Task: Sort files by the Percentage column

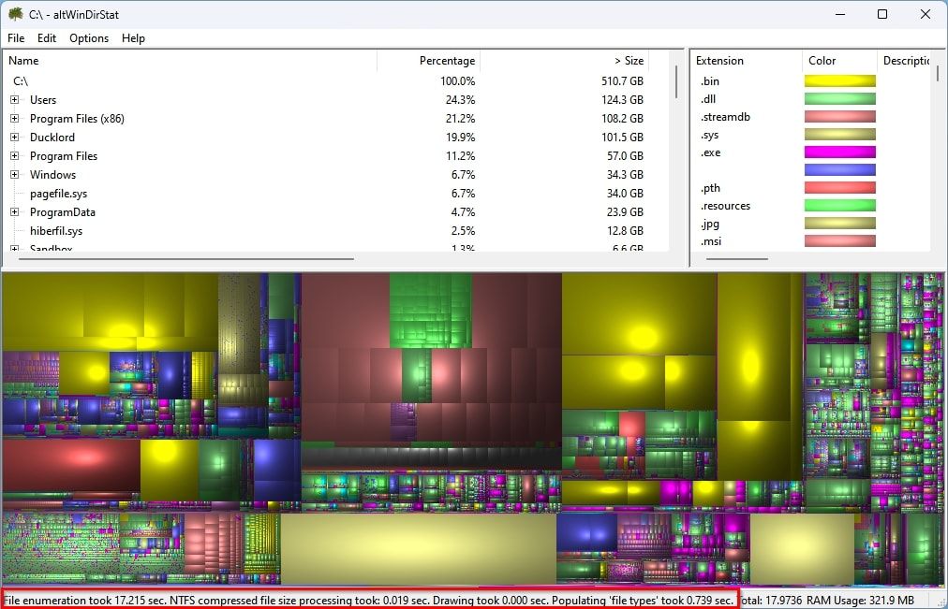Action: 447,60
